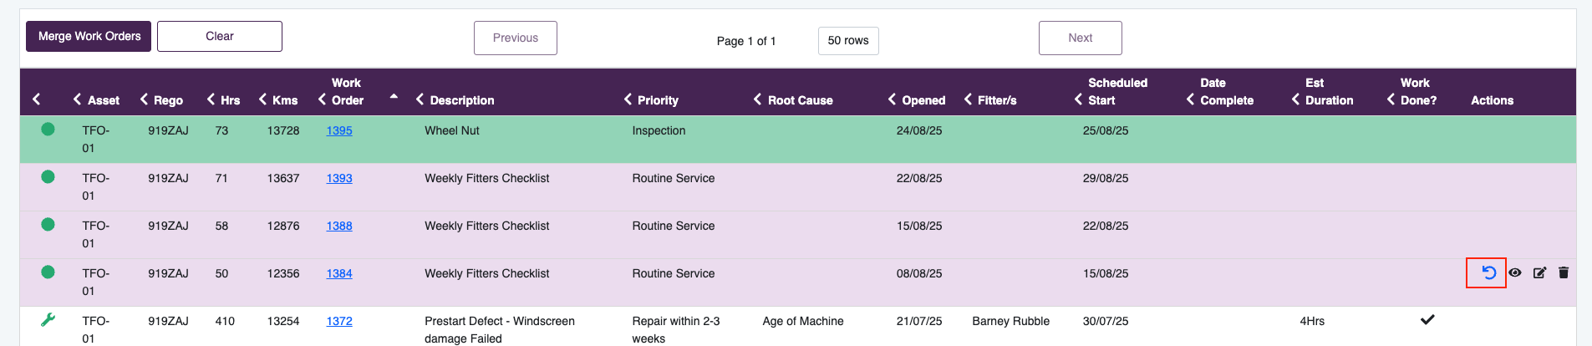Click Repair within 2-3 weeks priority cell
This screenshot has height=346, width=1592.
pyautogui.click(x=676, y=329)
